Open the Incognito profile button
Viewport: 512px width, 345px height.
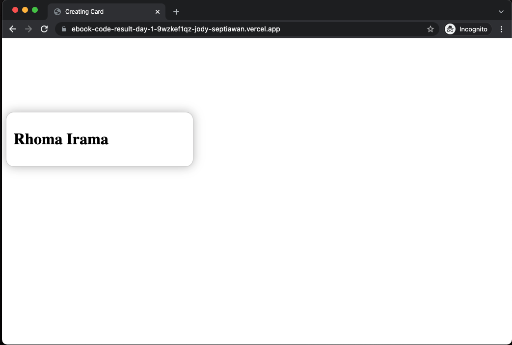tap(468, 29)
